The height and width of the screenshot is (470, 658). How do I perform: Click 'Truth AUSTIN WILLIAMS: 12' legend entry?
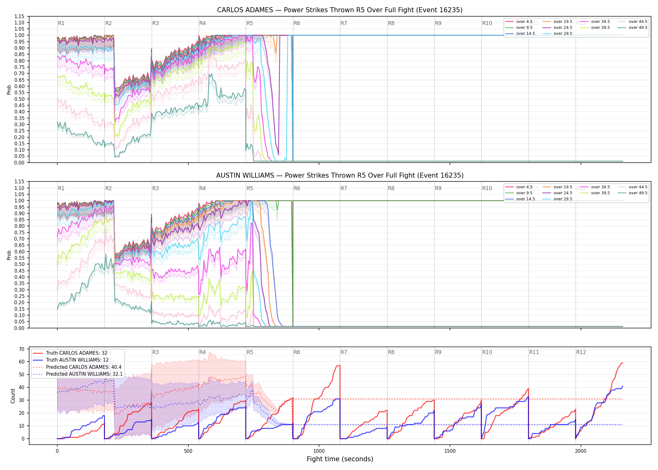pyautogui.click(x=71, y=360)
